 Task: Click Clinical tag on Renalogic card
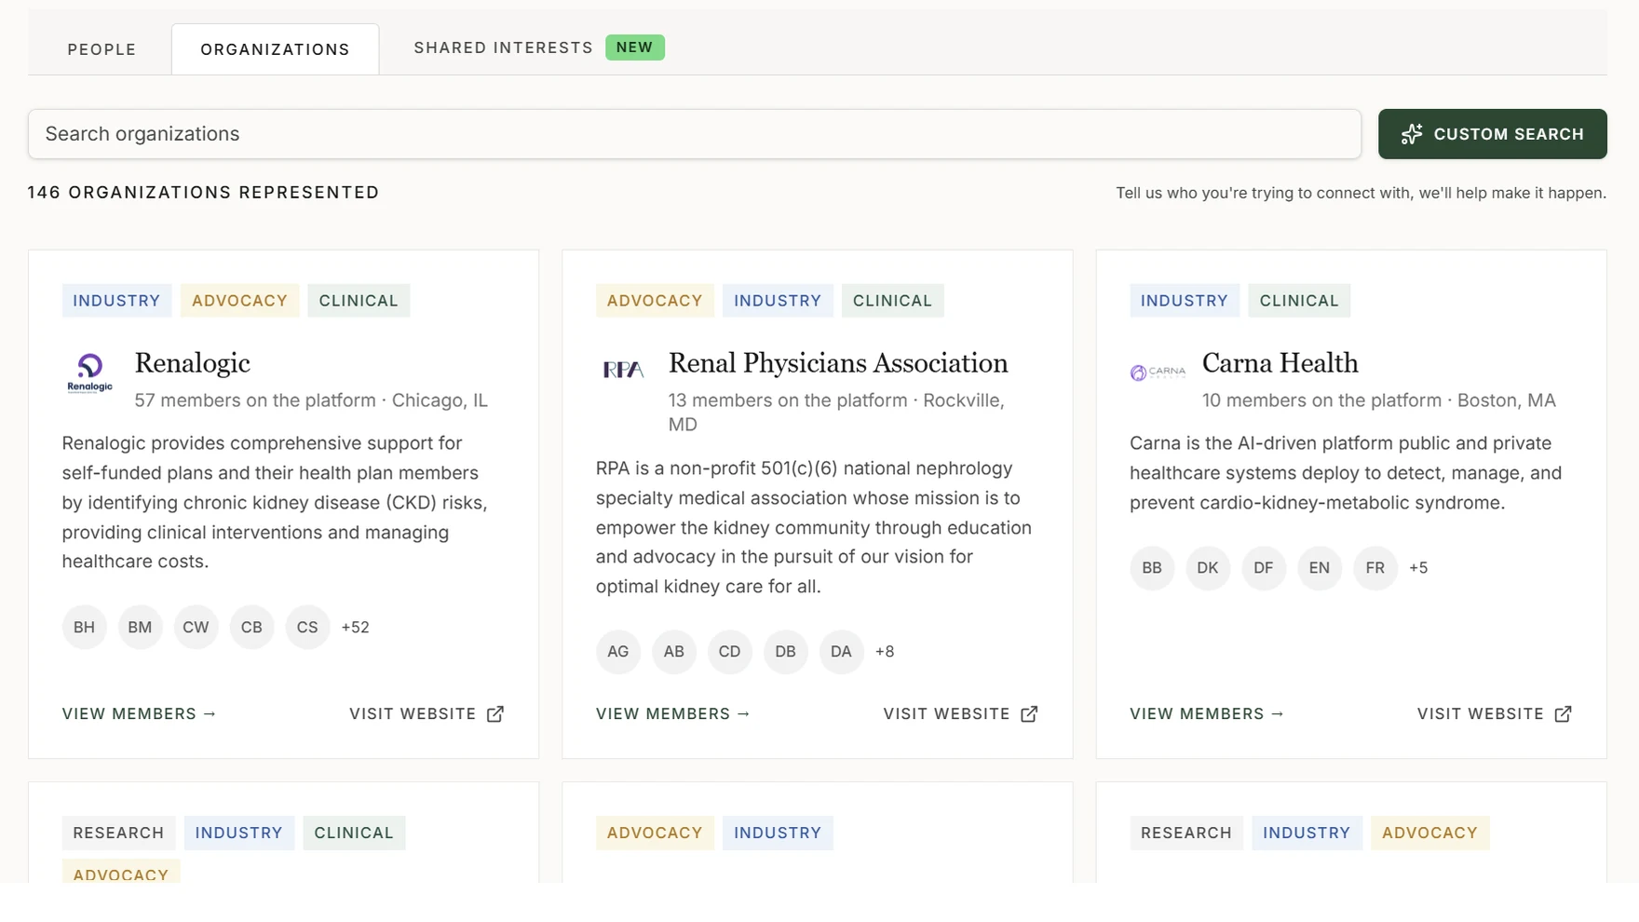(359, 301)
